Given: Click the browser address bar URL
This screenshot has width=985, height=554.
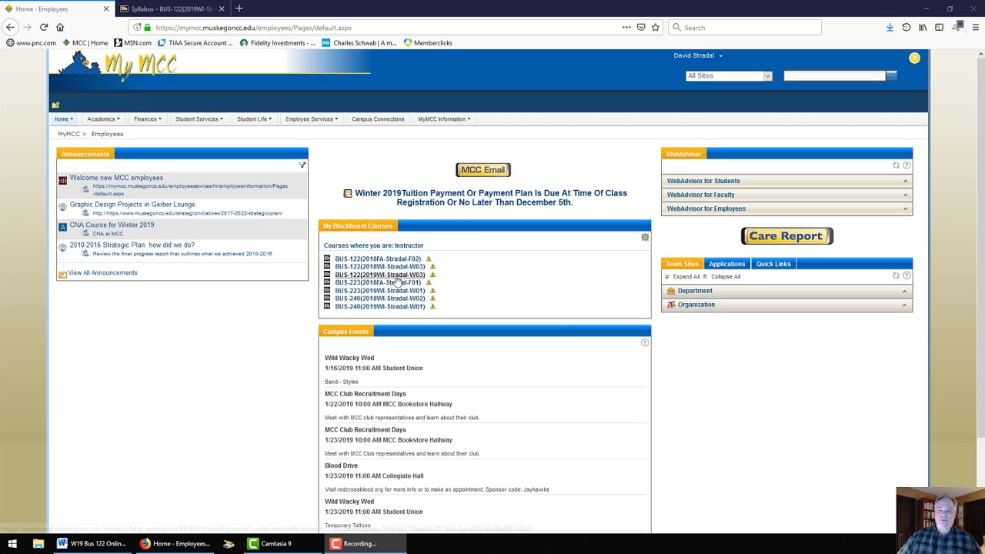Looking at the screenshot, I should click(x=254, y=28).
